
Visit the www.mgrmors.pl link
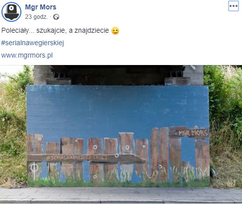27,55
